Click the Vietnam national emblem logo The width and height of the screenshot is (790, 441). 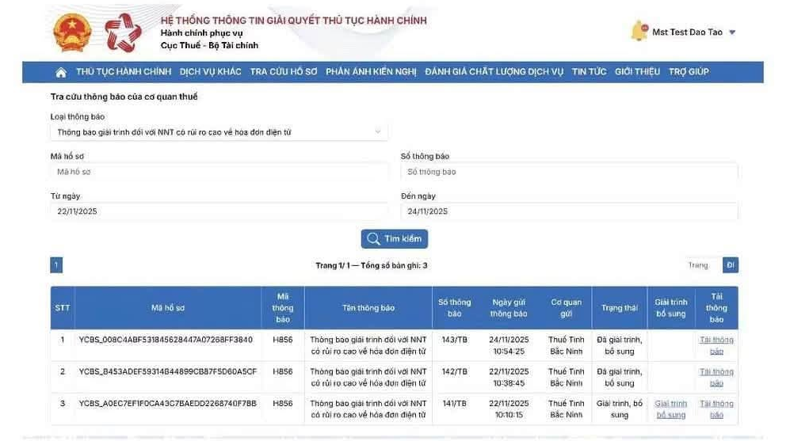72,32
